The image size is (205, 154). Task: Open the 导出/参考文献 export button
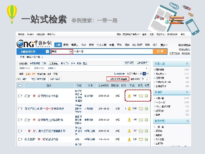(38, 79)
